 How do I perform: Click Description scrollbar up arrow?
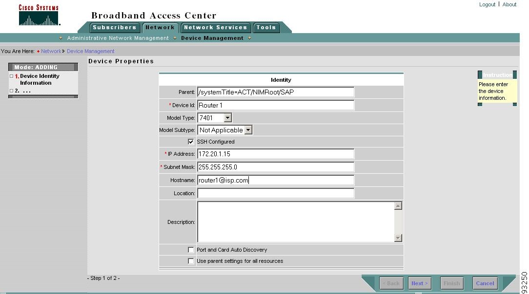(x=398, y=206)
